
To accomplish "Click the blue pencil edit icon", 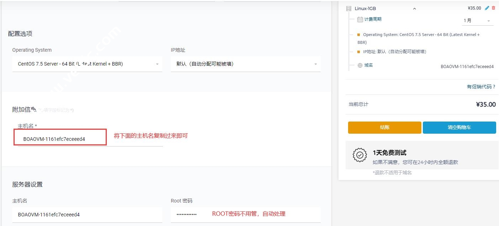I will coord(487,8).
